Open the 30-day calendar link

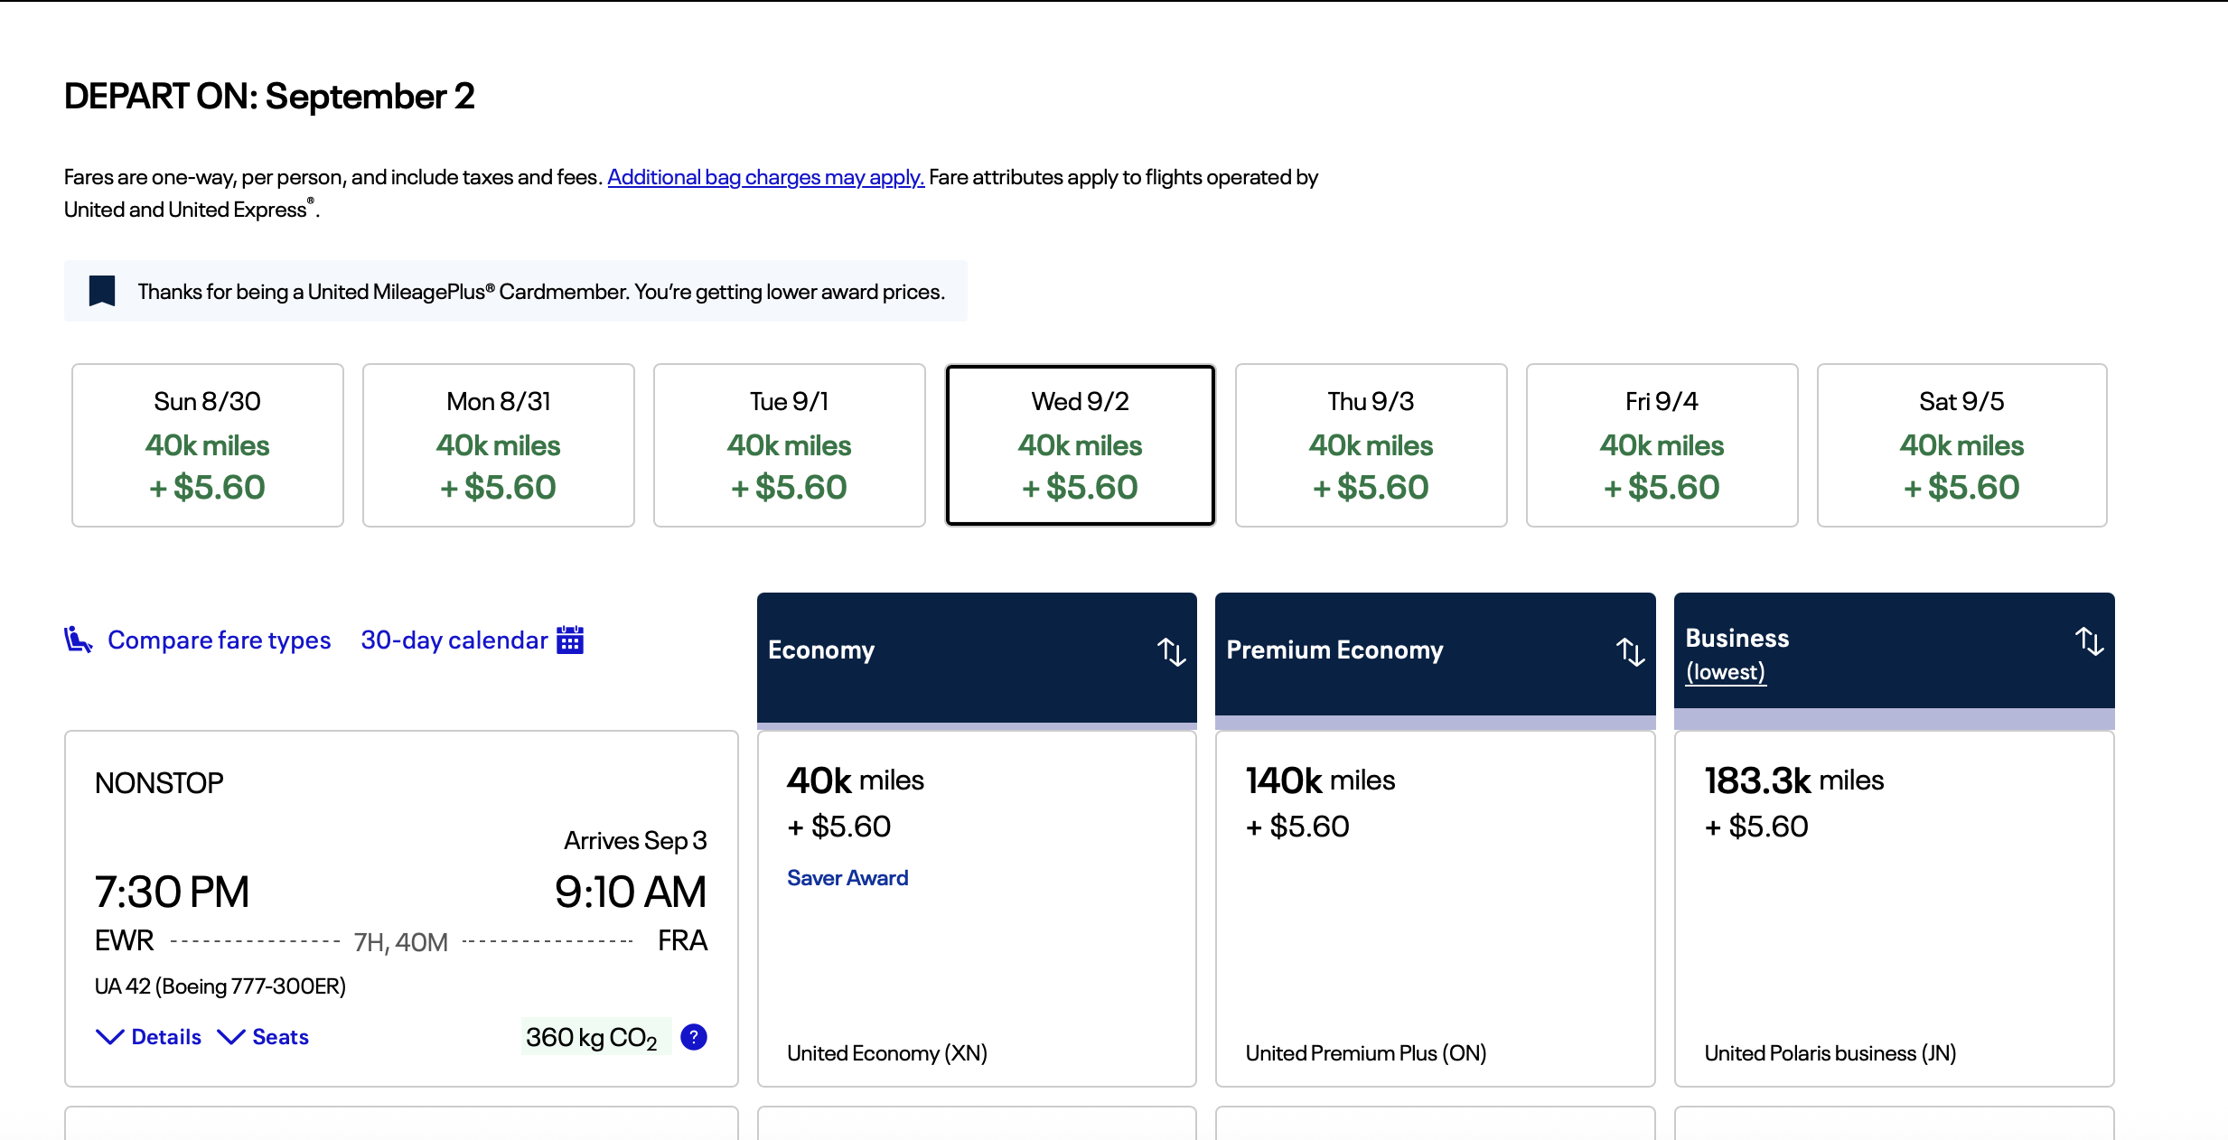(x=454, y=640)
